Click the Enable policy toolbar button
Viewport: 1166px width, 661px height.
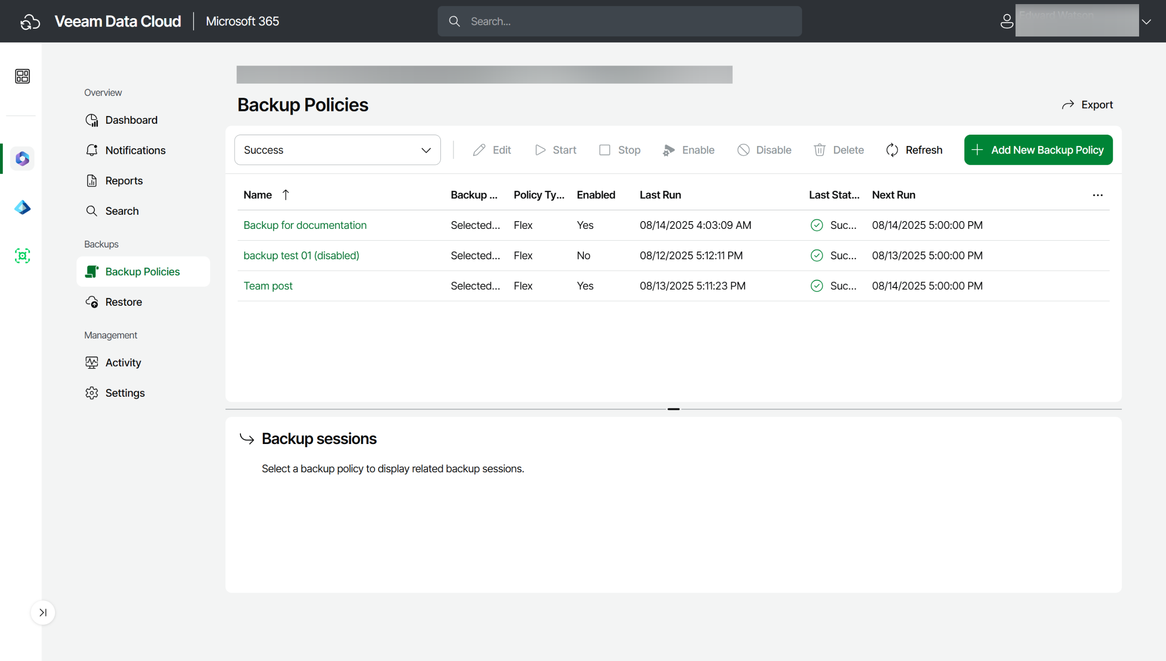point(688,150)
